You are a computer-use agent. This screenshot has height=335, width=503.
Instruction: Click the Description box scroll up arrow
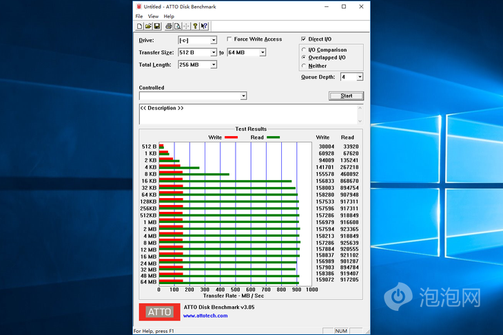pyautogui.click(x=360, y=108)
